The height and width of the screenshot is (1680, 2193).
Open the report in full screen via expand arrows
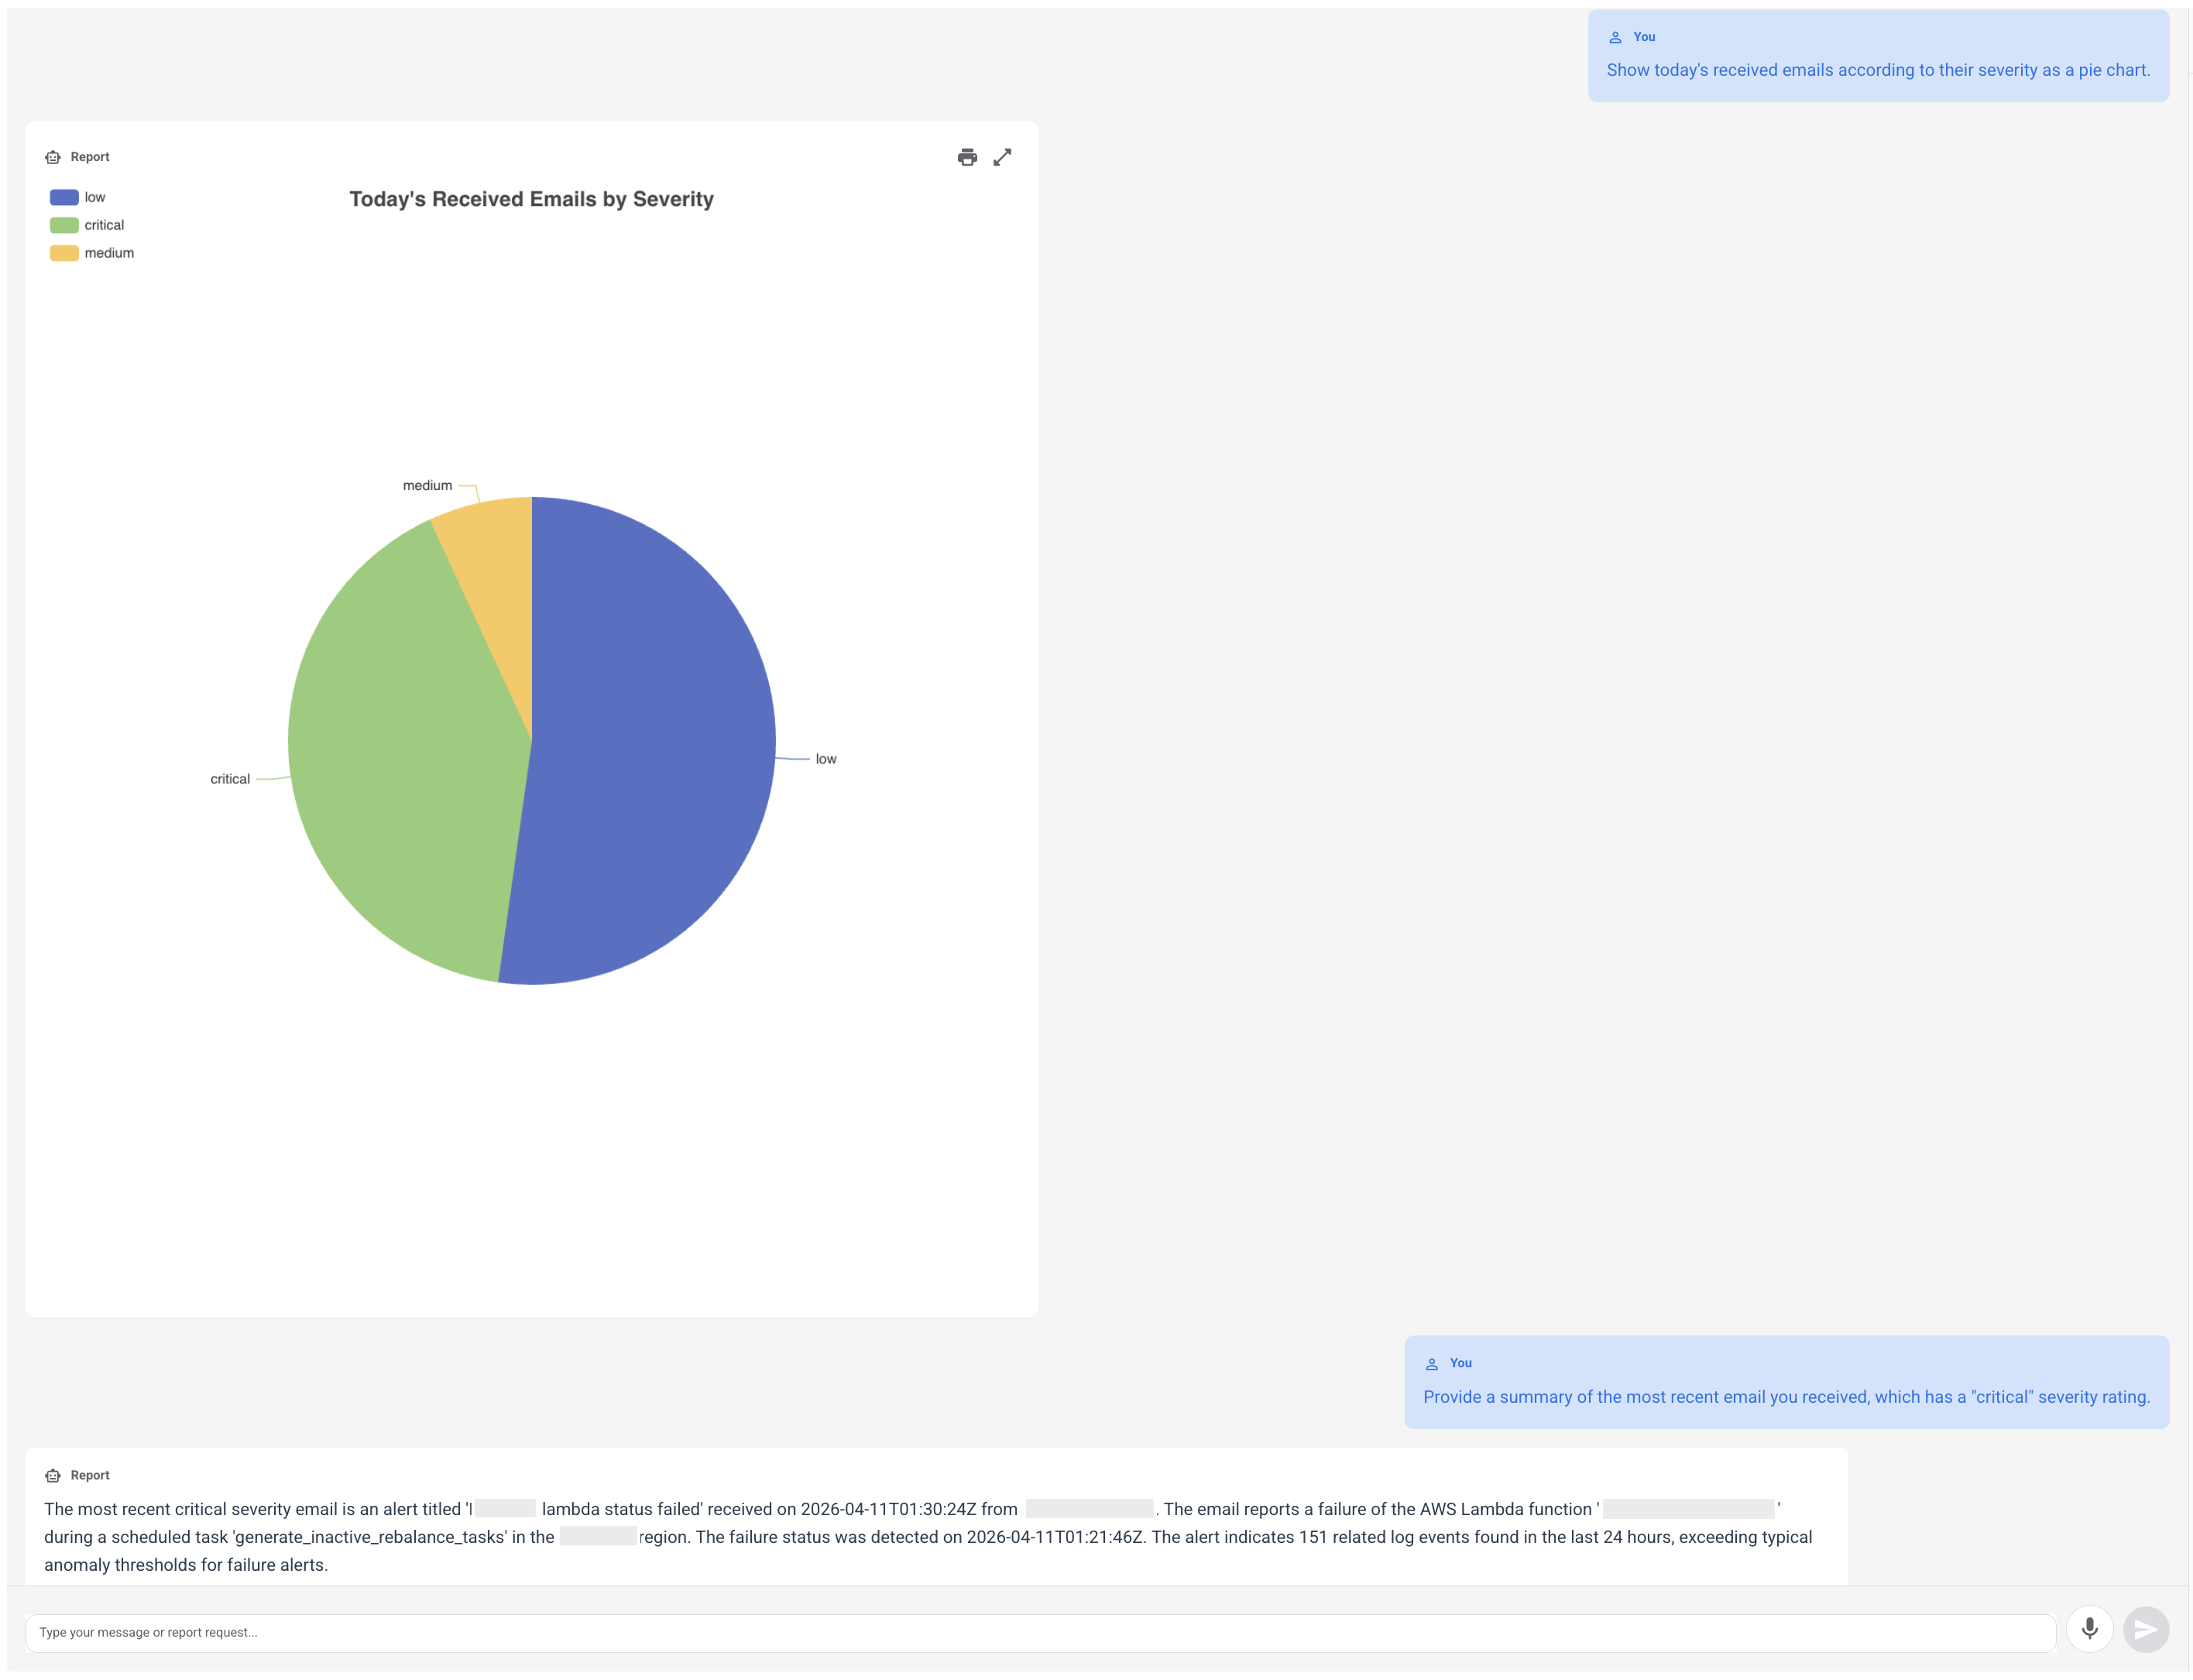pyautogui.click(x=1003, y=157)
